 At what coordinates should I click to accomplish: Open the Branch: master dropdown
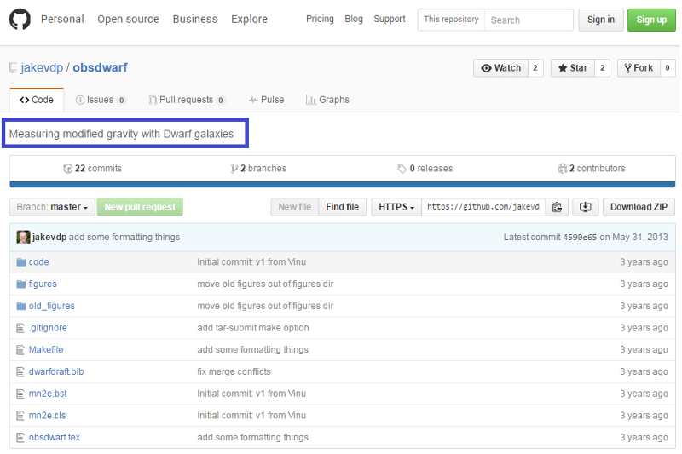pyautogui.click(x=52, y=207)
